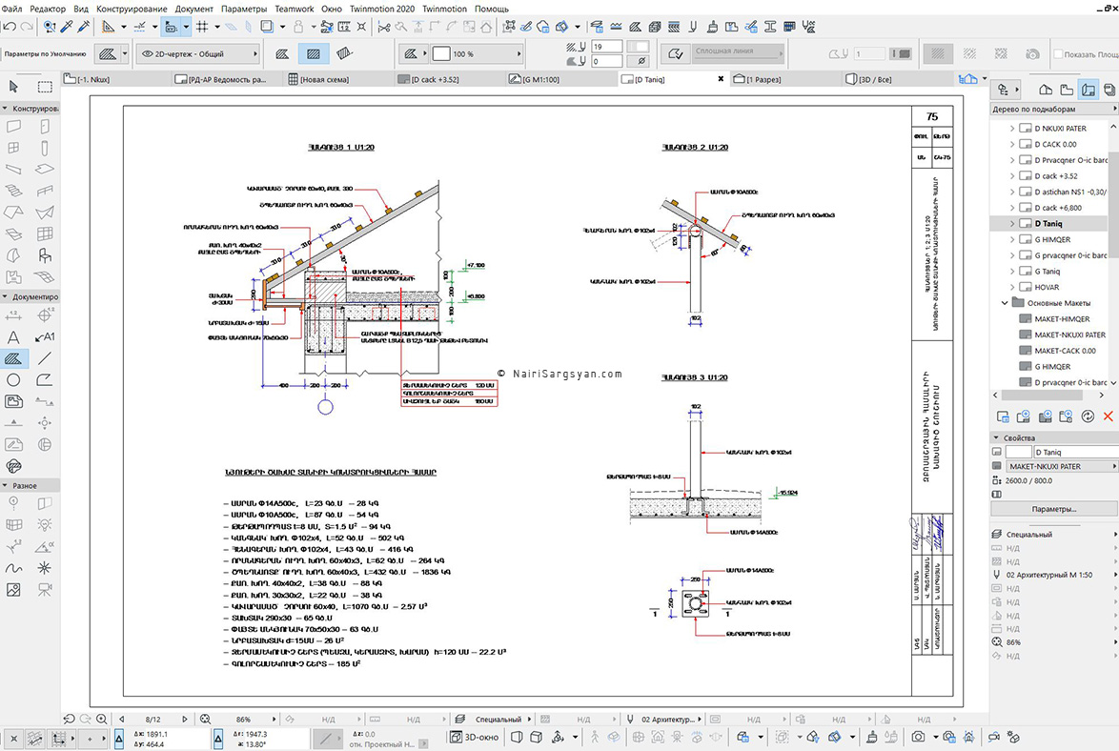Open 2D-чертеж - Общий dropdown
The height and width of the screenshot is (751, 1119).
tap(197, 53)
